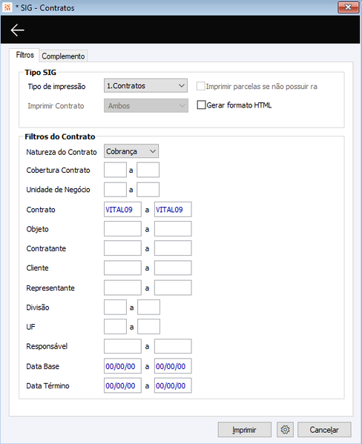Close the SIG - Contratos window

point(348,7)
